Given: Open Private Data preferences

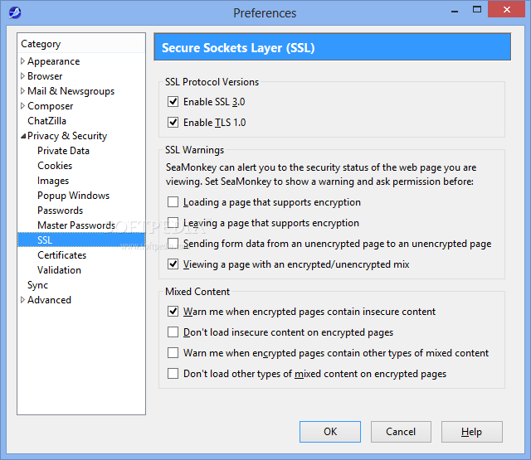Looking at the screenshot, I should coord(63,151).
